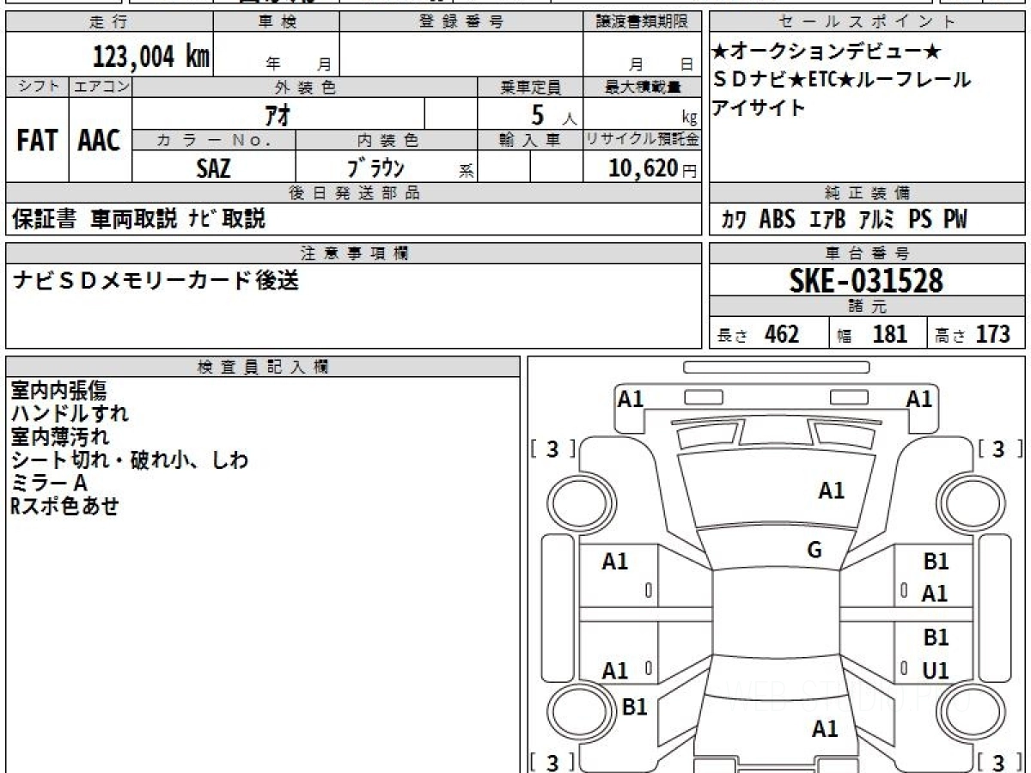
Task: Select the 室内内張傷 inspector note
Action: 58,391
